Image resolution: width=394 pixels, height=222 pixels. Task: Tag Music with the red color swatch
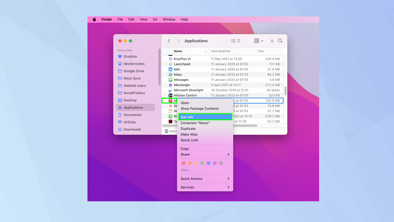click(x=183, y=163)
